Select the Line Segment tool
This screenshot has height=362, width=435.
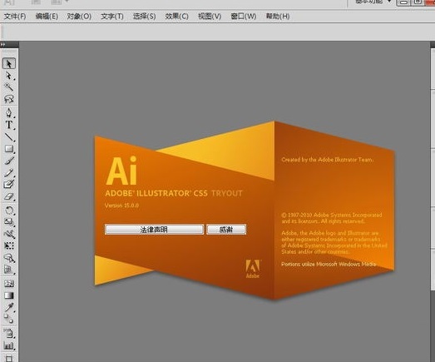9,136
